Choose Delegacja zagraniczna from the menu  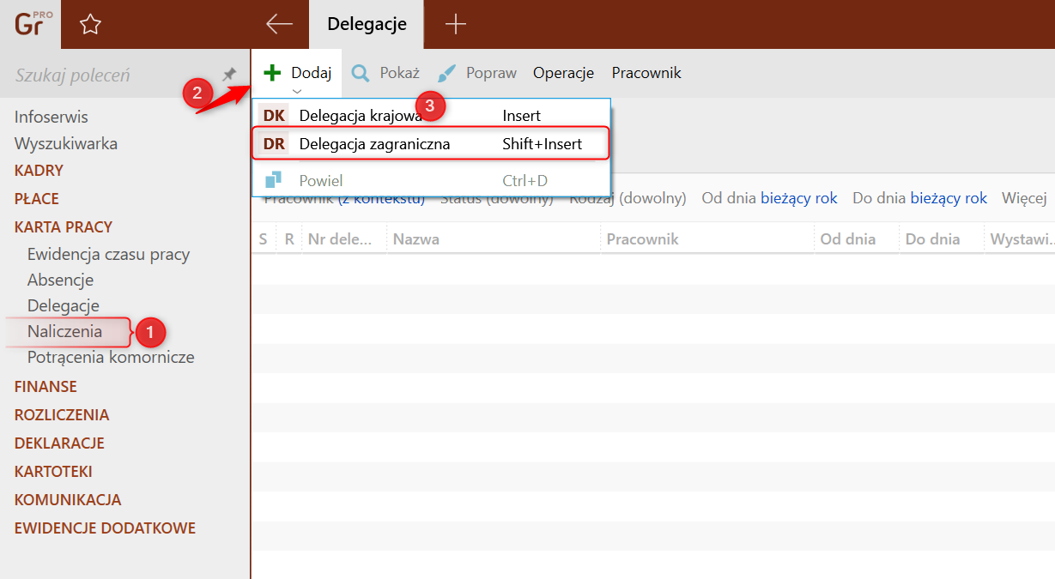tap(374, 144)
